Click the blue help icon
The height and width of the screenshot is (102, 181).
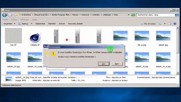point(175,24)
